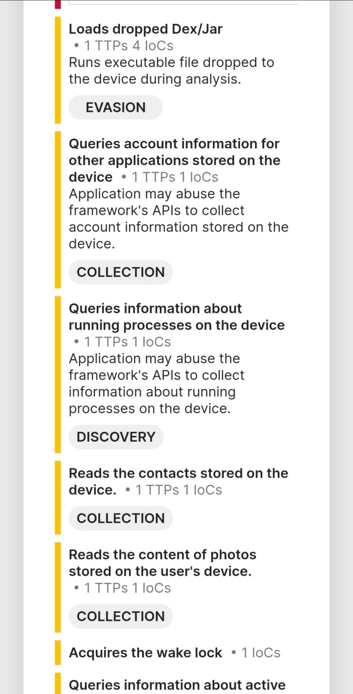Click 1 TTPs 1 IoCs under running processes
Screen dimensions: 353x694
click(x=123, y=342)
